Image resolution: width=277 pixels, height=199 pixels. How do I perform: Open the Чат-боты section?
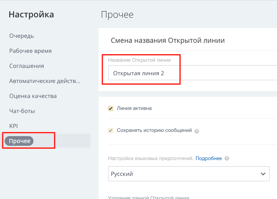(22, 111)
